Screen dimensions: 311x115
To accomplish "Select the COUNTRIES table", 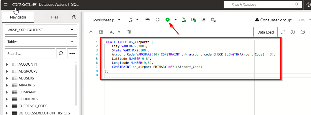I will (x=28, y=99).
